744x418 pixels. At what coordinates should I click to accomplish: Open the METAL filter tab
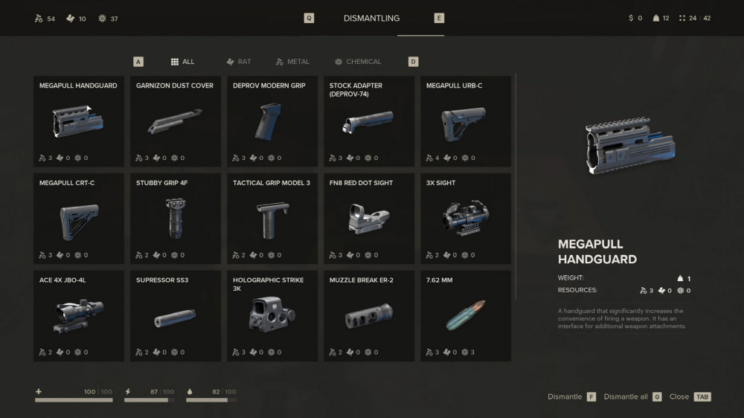click(292, 62)
